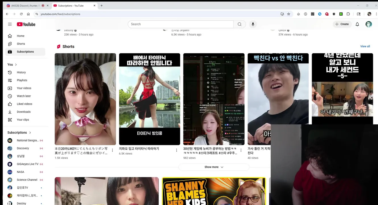Open the Shazam extension icon
378x205 pixels.
point(320,14)
